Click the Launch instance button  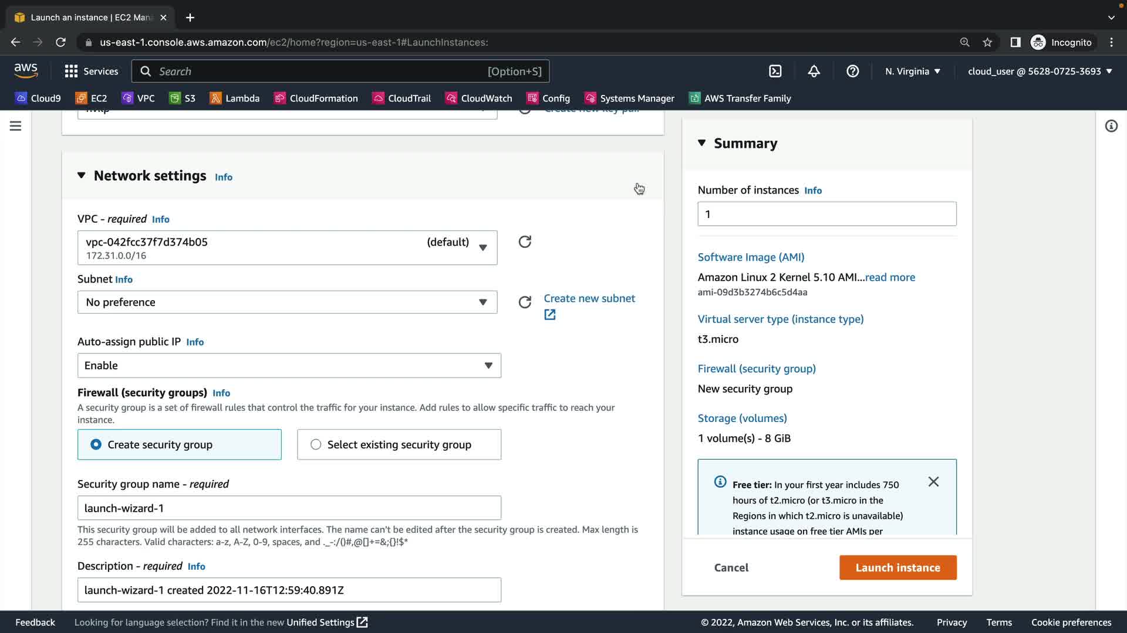897,567
